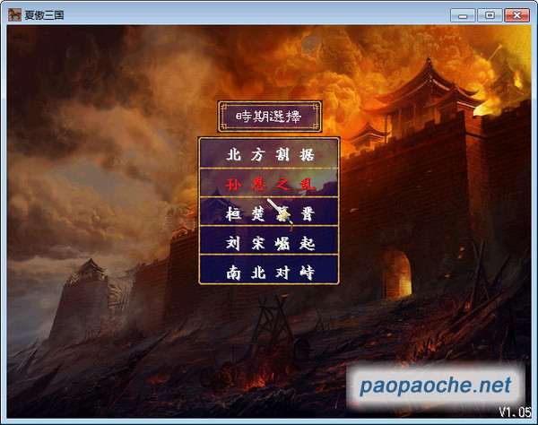Minimize the 夏傲三国 window
Image resolution: width=538 pixels, height=425 pixels.
pos(463,15)
